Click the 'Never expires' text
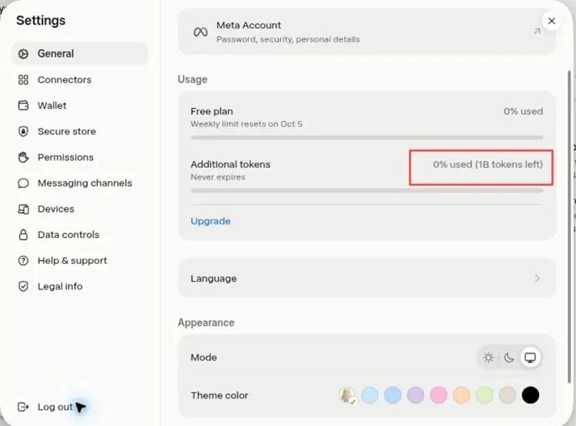Image resolution: width=576 pixels, height=426 pixels. pos(218,177)
